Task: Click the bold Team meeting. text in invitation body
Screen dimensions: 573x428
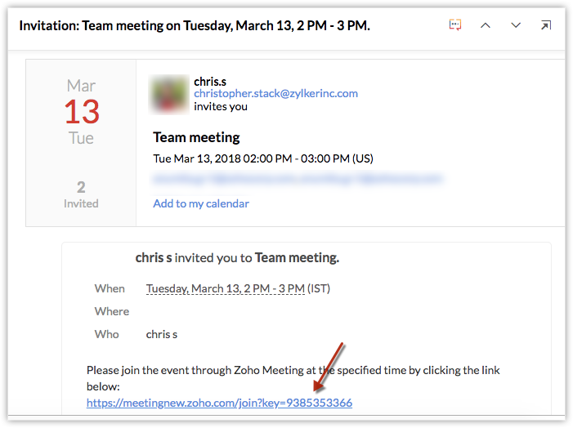Action: (297, 258)
